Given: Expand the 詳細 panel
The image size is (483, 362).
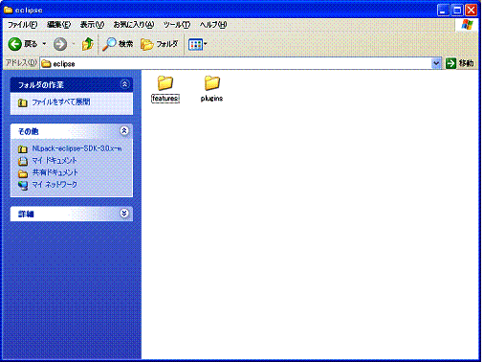Looking at the screenshot, I should coord(124,214).
